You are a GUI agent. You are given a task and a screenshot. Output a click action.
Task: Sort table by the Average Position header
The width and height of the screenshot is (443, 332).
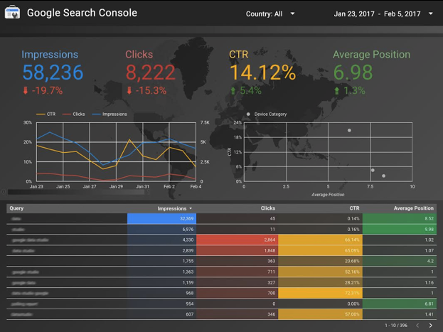(414, 208)
